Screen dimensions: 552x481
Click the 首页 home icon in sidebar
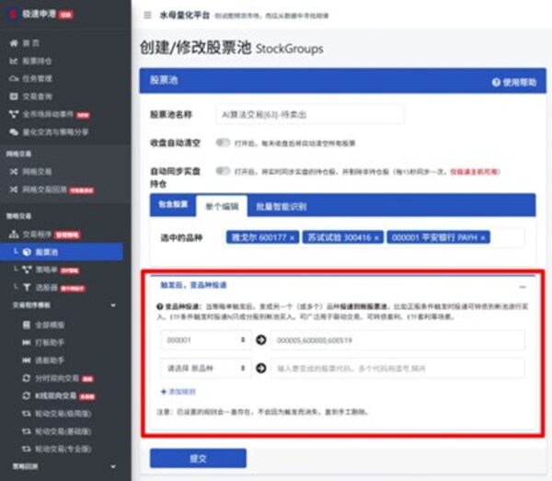pos(13,43)
